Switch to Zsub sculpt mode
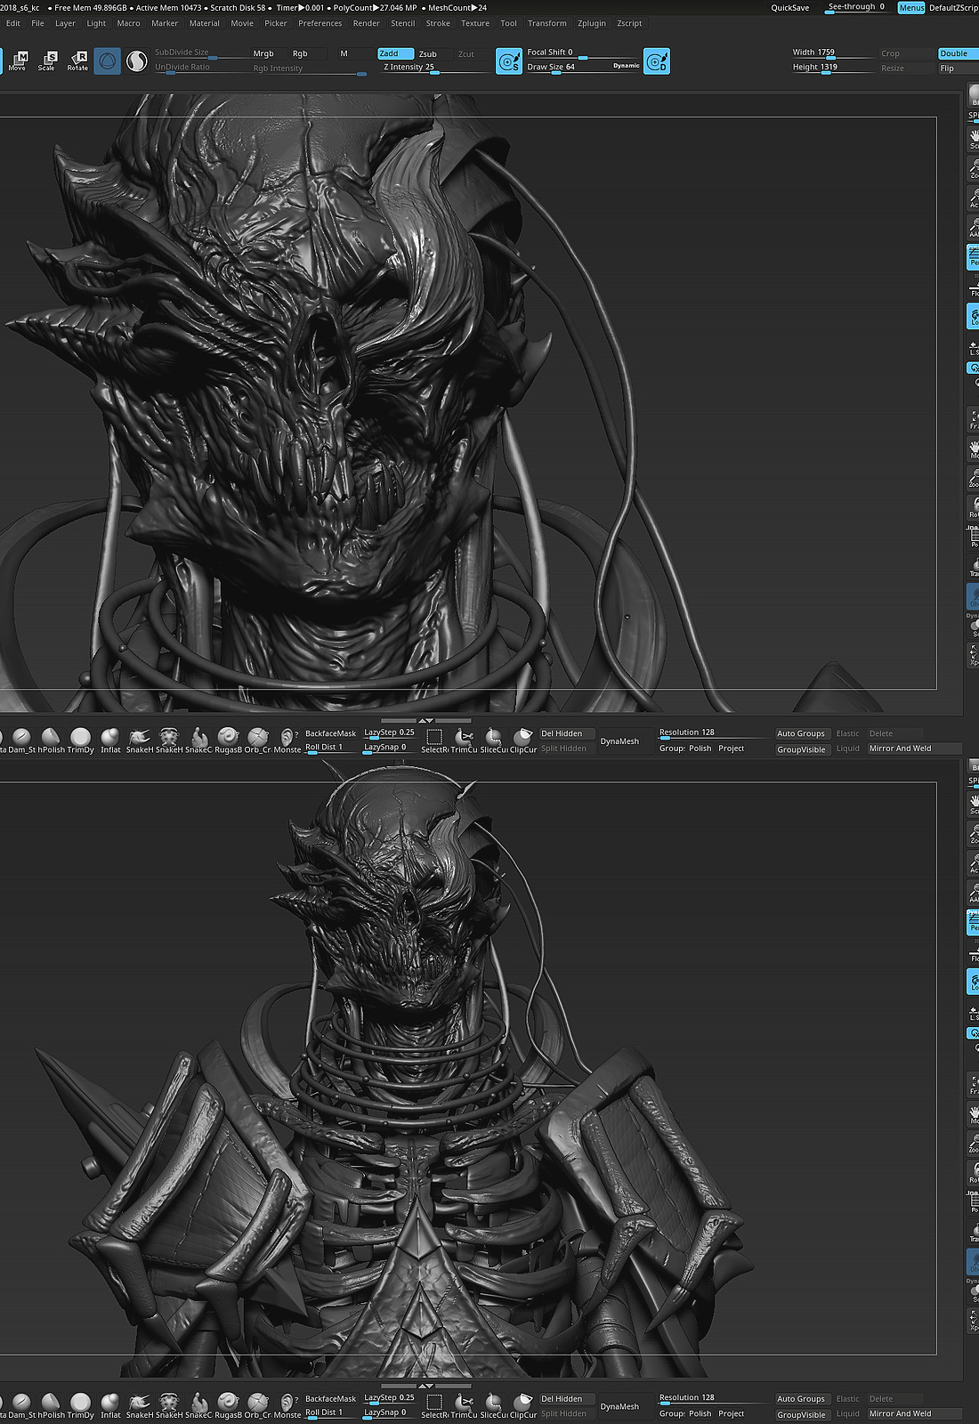The image size is (979, 1424). pos(428,53)
